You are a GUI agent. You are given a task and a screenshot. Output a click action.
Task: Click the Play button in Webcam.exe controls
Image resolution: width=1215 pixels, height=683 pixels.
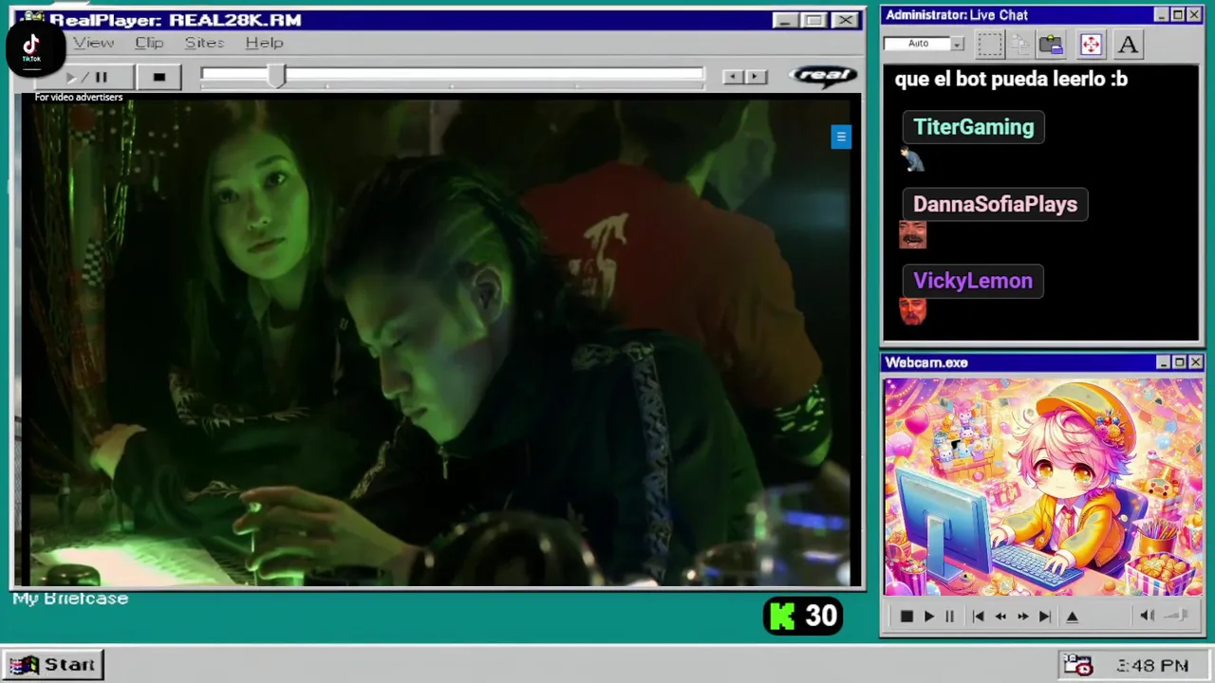click(x=929, y=617)
